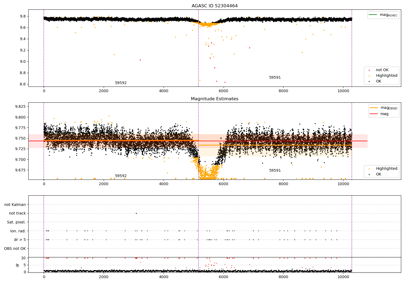
Task: Click the 9.6 tick on the top y-axis
Action: (x=22, y=28)
